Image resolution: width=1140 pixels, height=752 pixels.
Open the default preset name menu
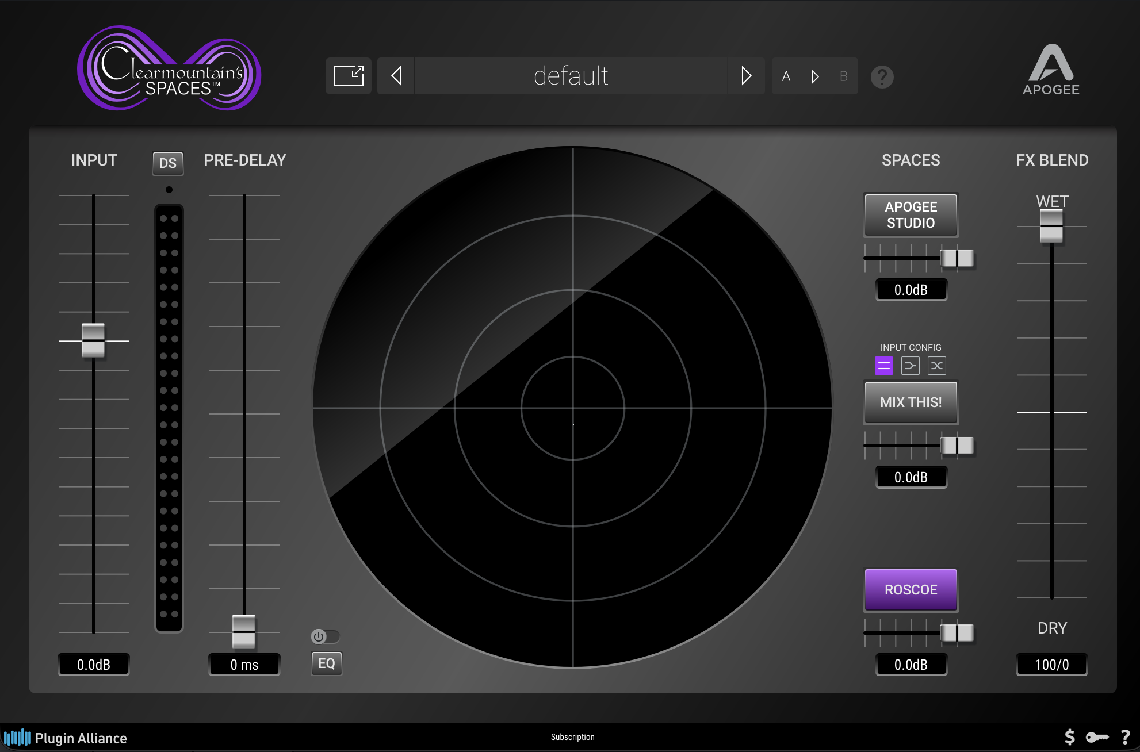tap(571, 76)
